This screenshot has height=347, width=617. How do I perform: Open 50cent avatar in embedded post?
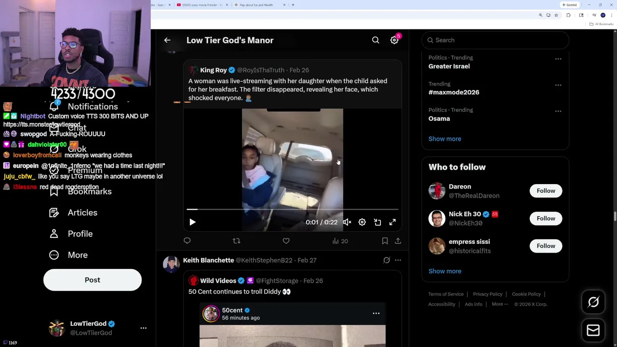pos(211,314)
